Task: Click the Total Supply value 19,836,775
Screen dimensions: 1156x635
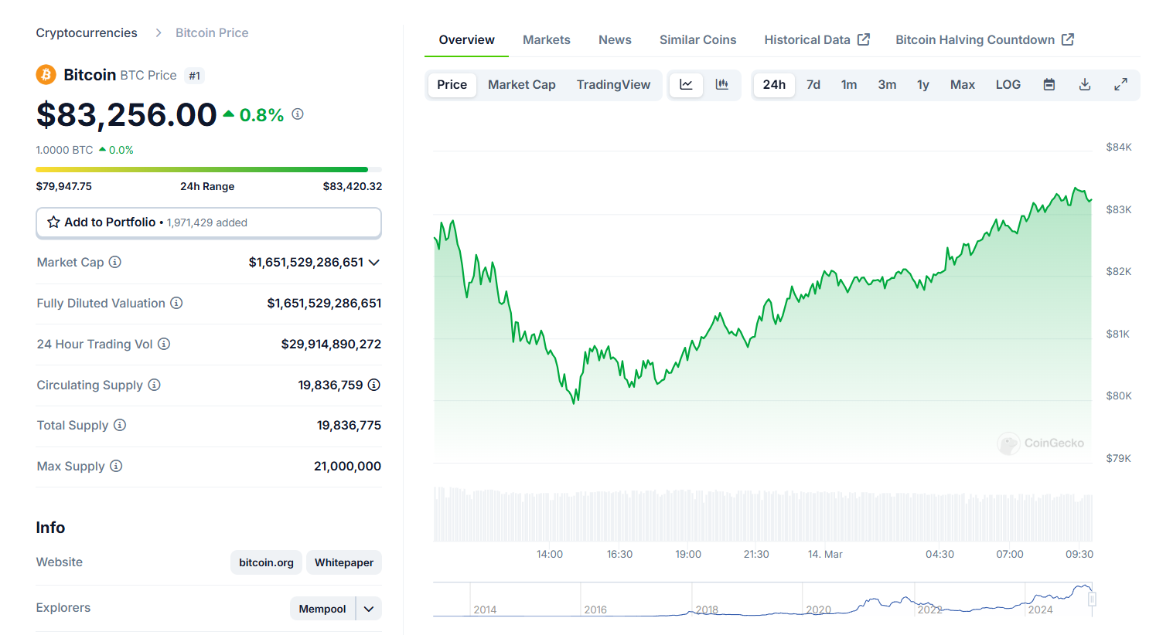Action: [x=349, y=425]
